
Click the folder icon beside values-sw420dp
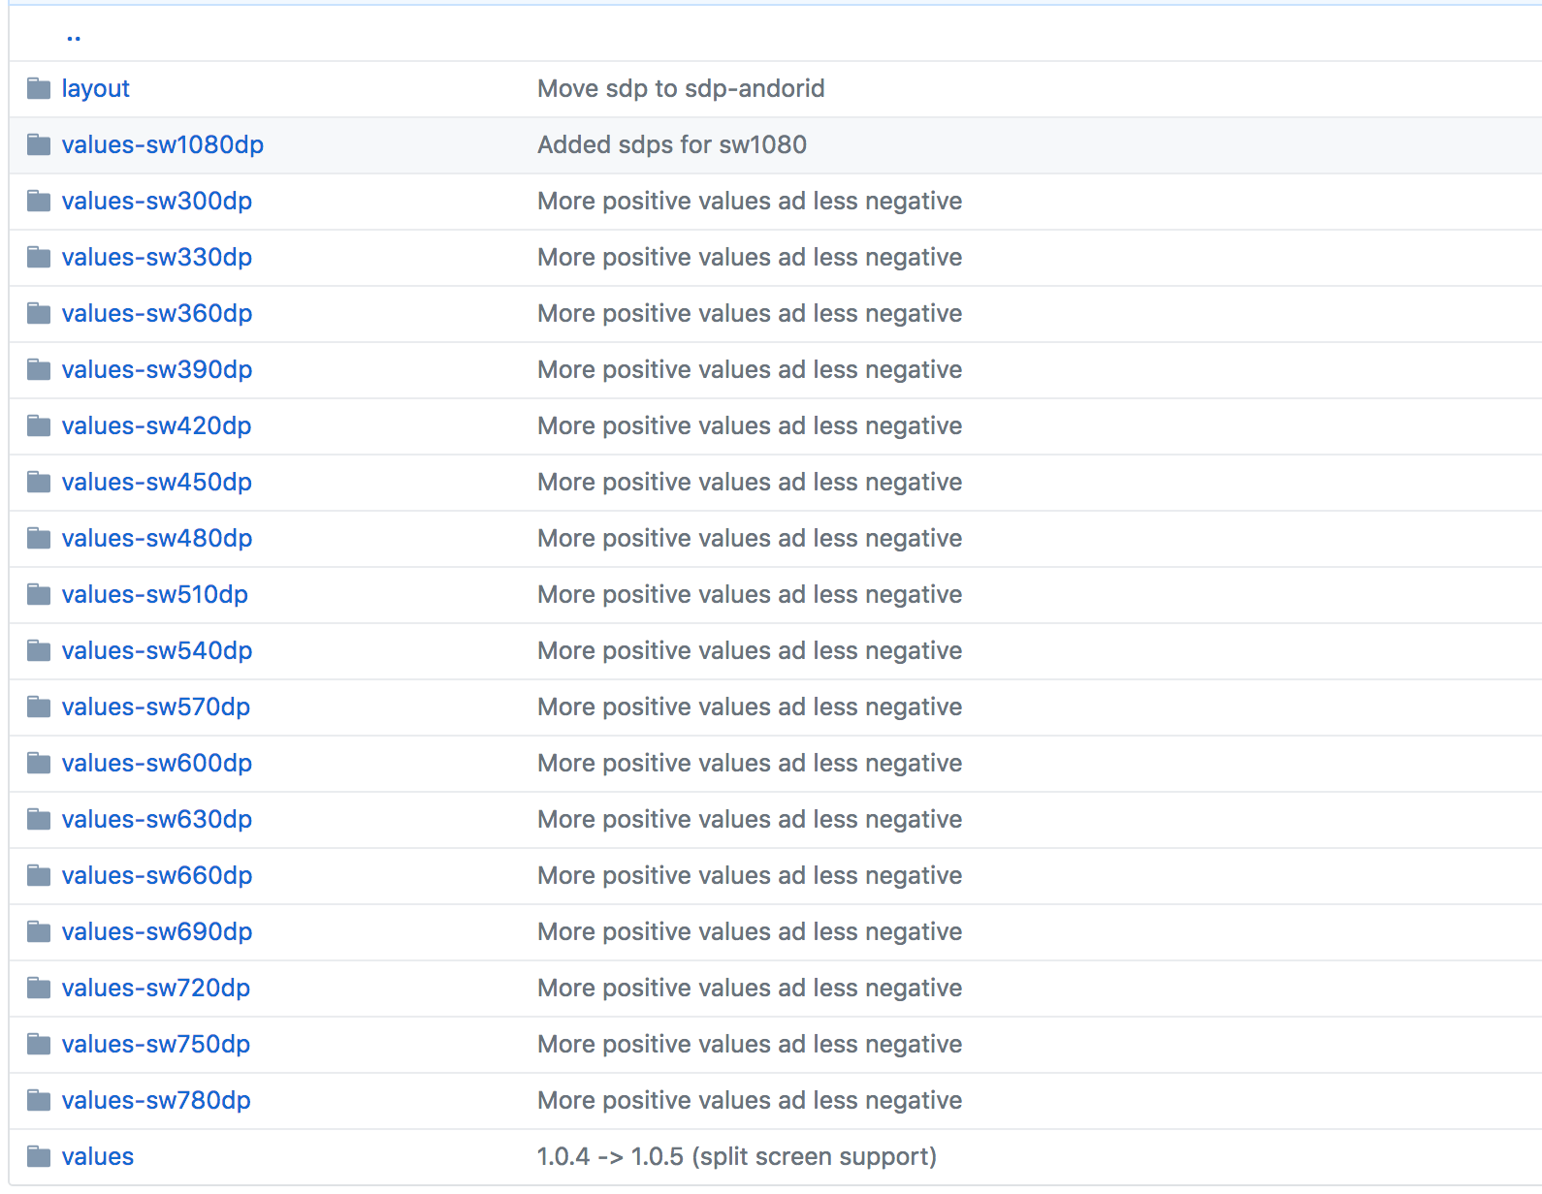[39, 426]
